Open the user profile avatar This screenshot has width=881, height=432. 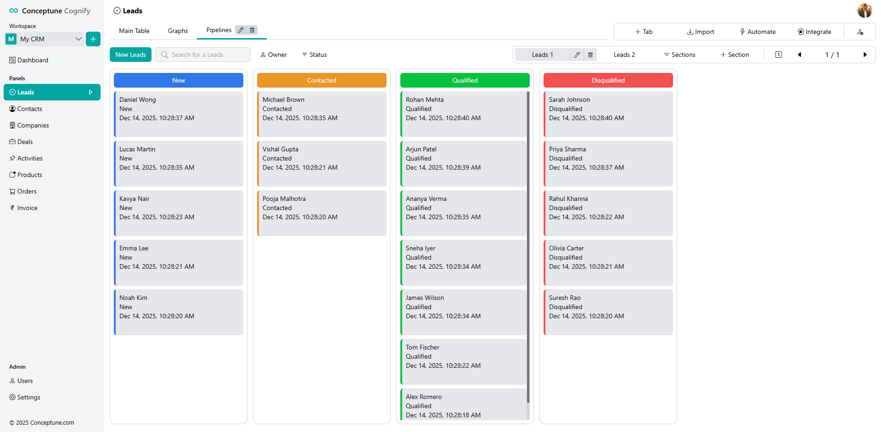864,11
